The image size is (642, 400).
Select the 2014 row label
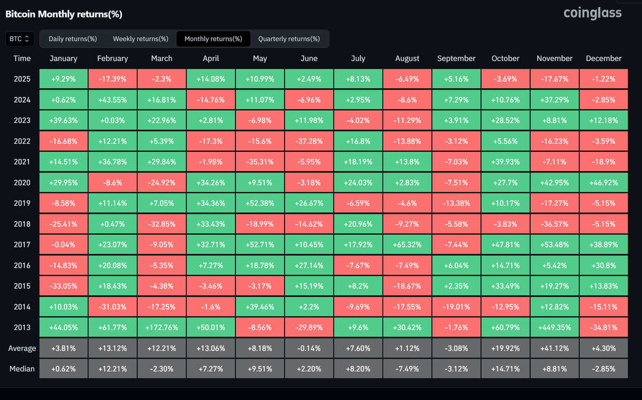(22, 307)
